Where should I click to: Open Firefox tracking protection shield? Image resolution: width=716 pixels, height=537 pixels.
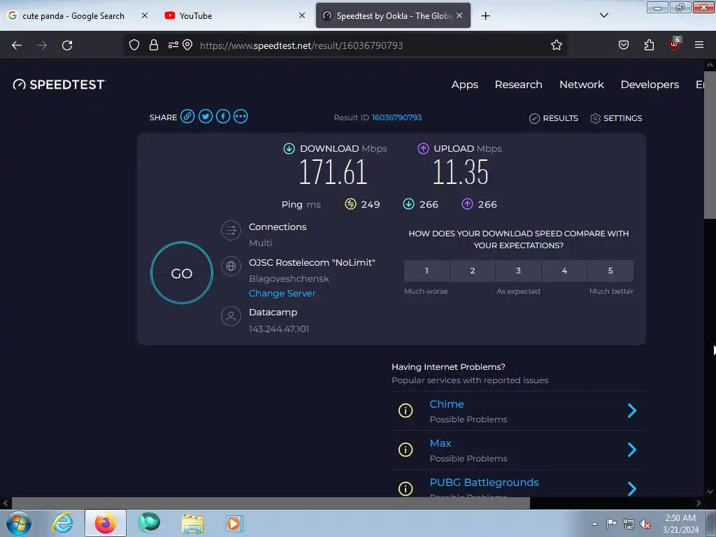coord(134,45)
